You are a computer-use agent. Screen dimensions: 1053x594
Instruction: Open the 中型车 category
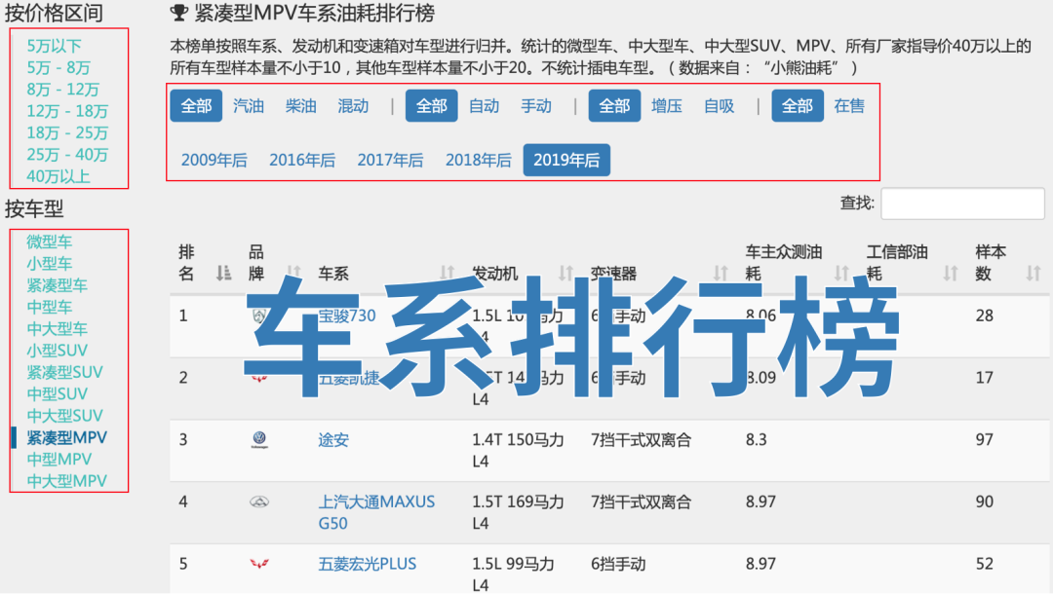click(x=49, y=307)
